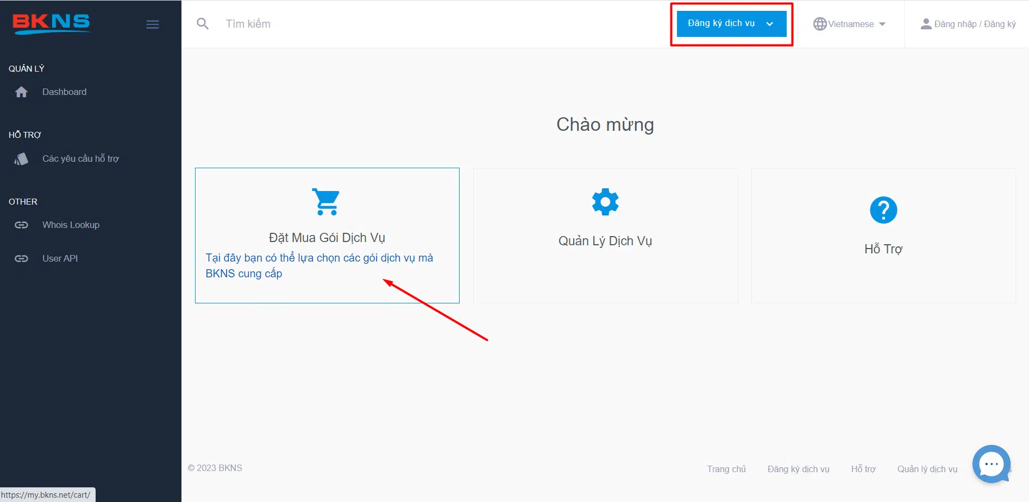Click the BKNS logo
Screen dimensions: 1029x502
pyautogui.click(x=51, y=23)
